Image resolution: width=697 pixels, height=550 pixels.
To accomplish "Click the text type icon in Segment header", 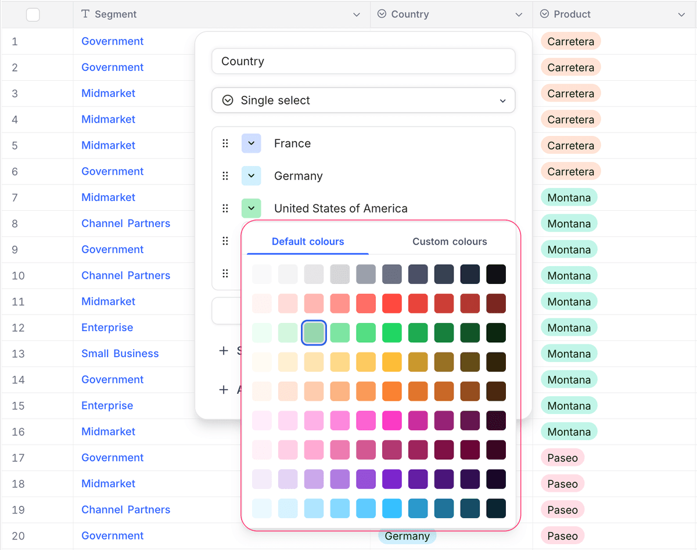I will [85, 14].
